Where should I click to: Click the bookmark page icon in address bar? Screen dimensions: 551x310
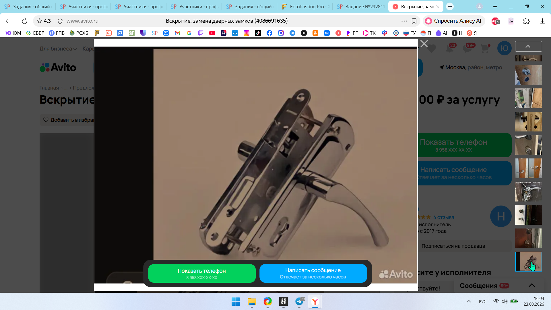(414, 21)
